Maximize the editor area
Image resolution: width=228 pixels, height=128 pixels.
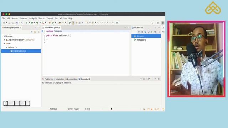[128, 28]
